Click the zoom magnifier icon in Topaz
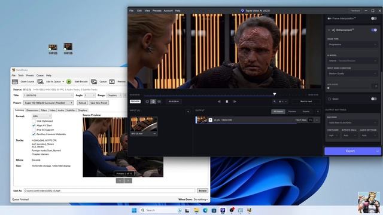Screen dimensions: 383x215 coord(275,102)
